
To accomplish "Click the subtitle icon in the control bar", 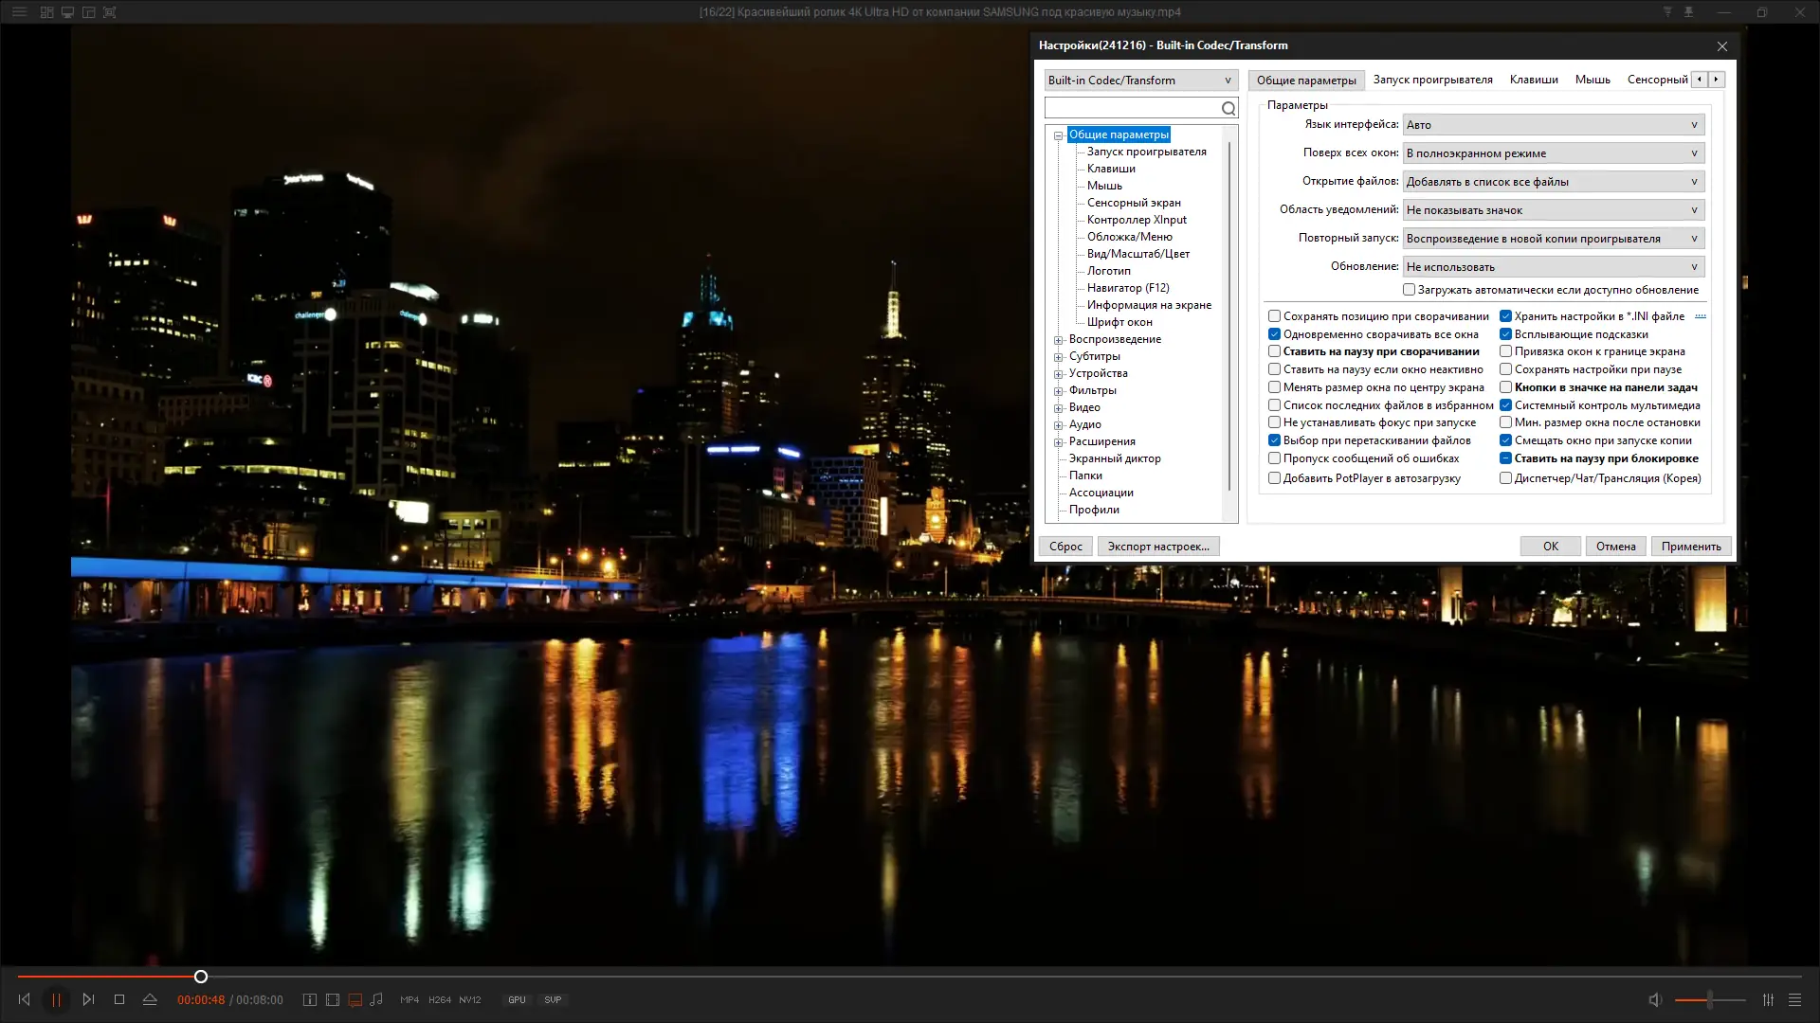I will coord(355,999).
